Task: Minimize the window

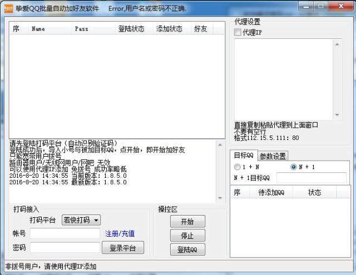Action: 306,6
